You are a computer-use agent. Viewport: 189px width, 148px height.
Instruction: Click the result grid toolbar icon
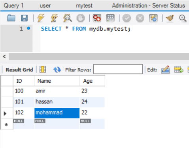click(110, 18)
